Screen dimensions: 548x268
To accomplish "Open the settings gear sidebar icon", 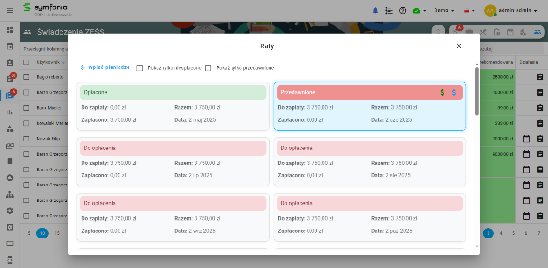I will 10,211.
